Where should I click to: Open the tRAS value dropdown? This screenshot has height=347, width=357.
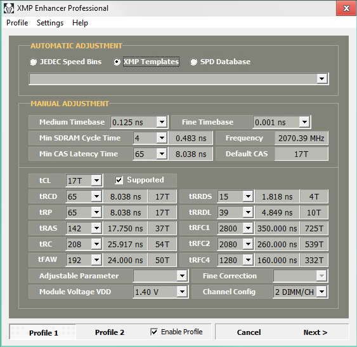coord(96,228)
